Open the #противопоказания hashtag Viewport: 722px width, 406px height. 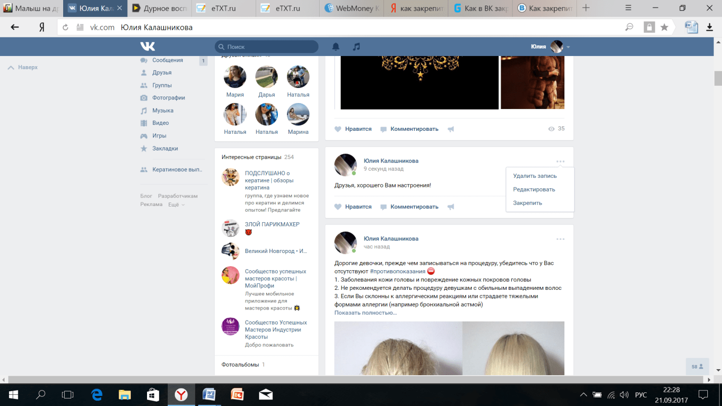pyautogui.click(x=398, y=272)
